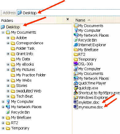Select the myresume.doc Word document icon
Viewport: 120px width, 134px height.
point(76,107)
